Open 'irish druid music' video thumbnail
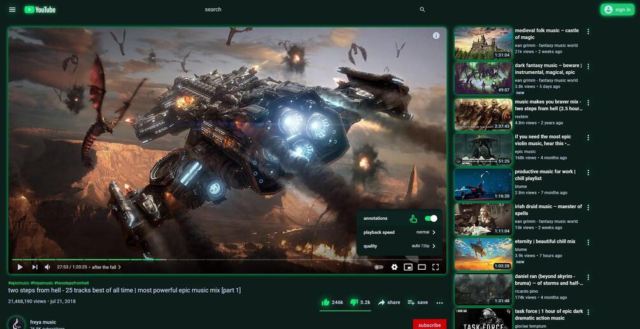This screenshot has height=329, width=640. point(483,220)
